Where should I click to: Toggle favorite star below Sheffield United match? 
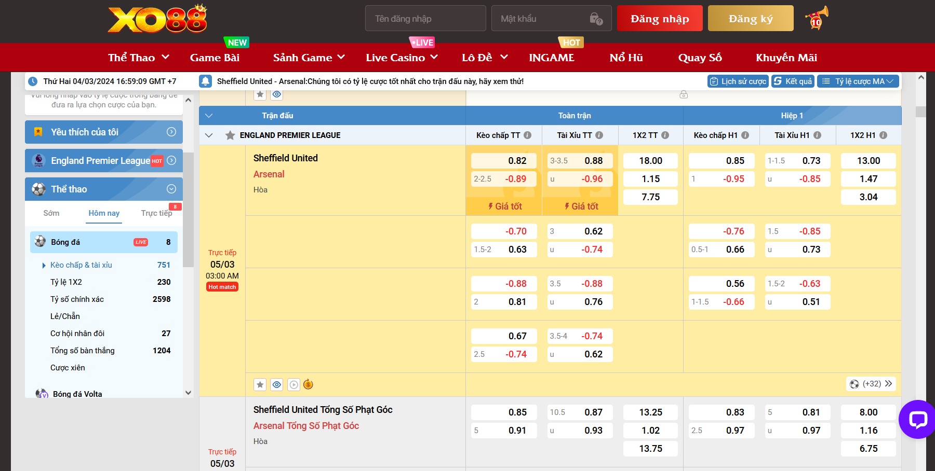(x=260, y=384)
